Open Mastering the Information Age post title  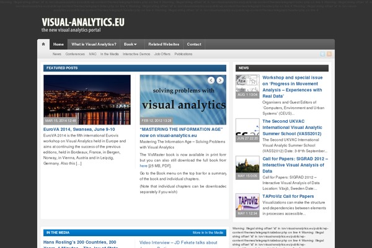pos(181,133)
